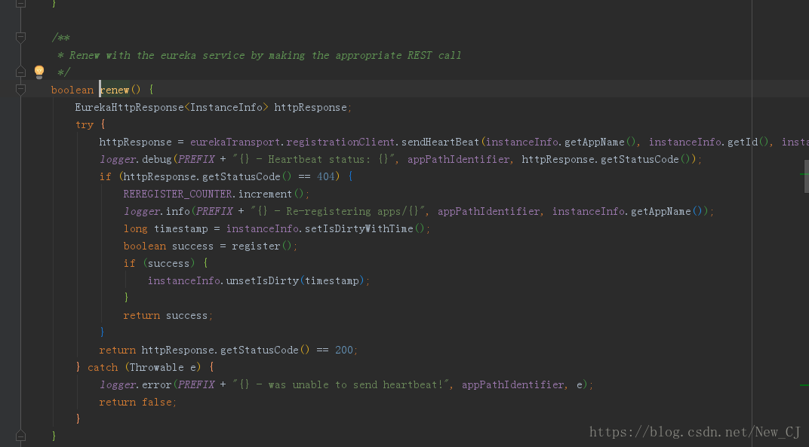Click the 404 status code literal
Image resolution: width=809 pixels, height=447 pixels.
click(325, 177)
